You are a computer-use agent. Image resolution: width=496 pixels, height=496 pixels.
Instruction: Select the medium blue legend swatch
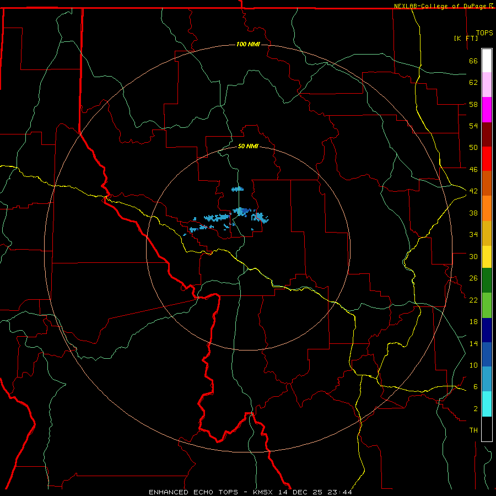pyautogui.click(x=487, y=354)
